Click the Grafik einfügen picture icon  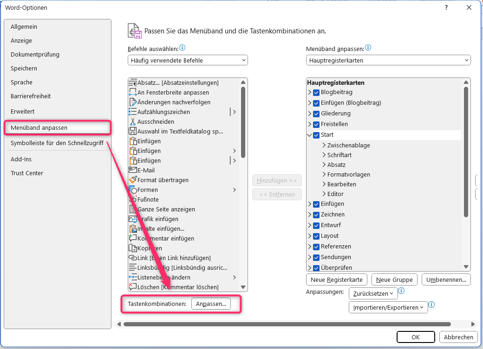coord(133,219)
